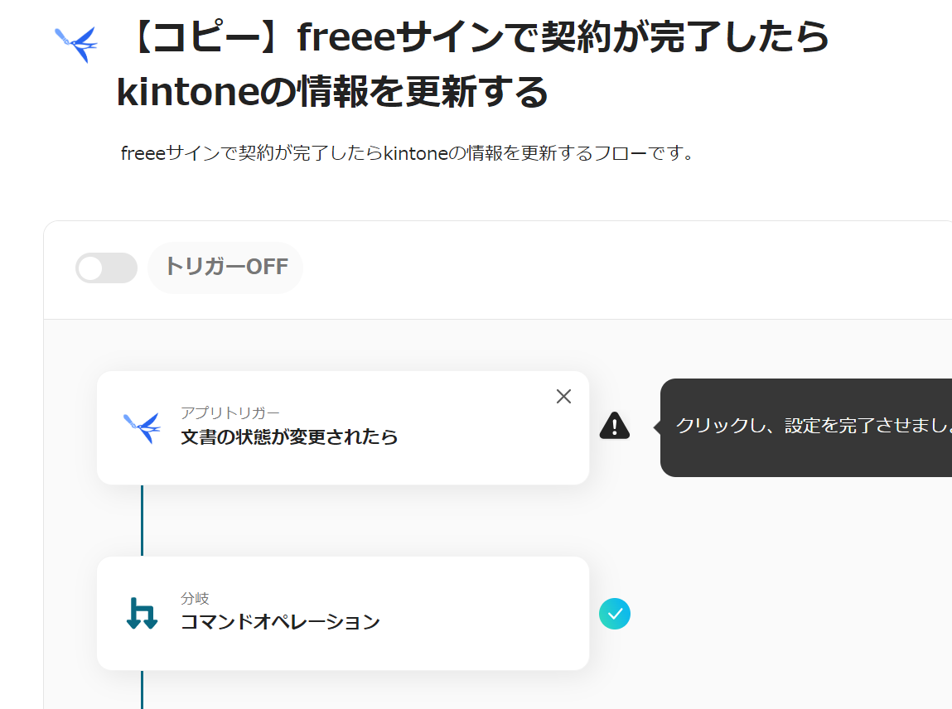
Task: Open the 文書の状態が変更されたら trigger step
Action: (289, 436)
